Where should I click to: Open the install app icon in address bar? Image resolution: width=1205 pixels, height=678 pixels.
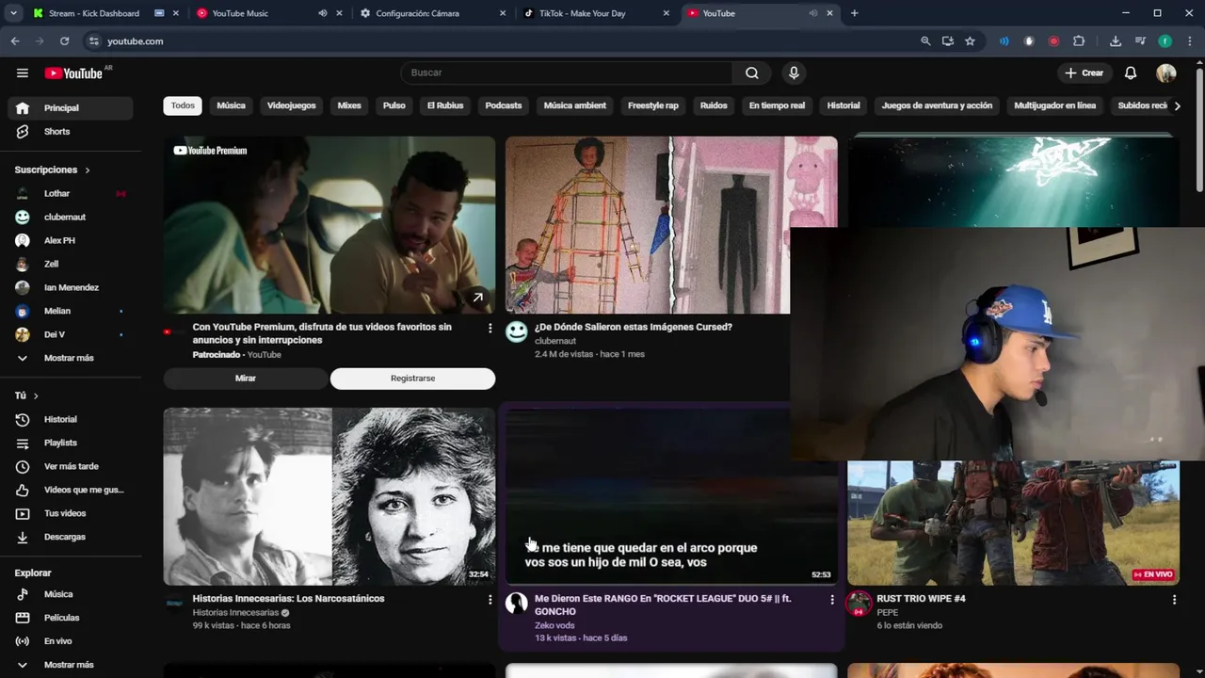(947, 41)
